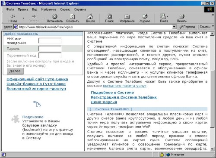The image size is (216, 158).
Task: Open the Файл menu
Action: (x=10, y=9)
